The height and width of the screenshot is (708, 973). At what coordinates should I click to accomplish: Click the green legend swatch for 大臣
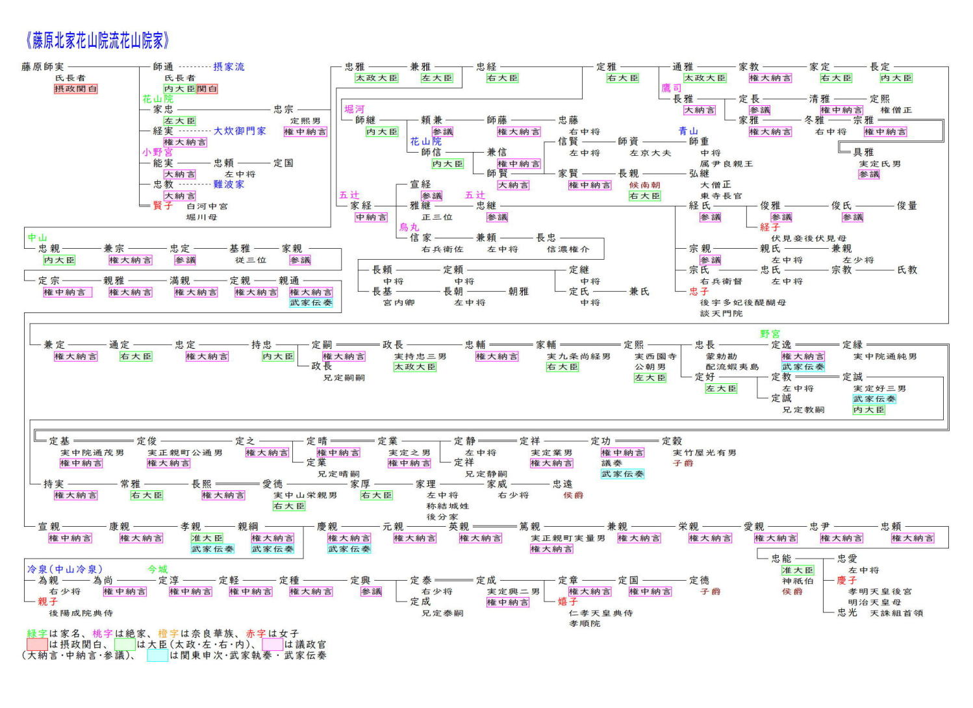[x=125, y=644]
